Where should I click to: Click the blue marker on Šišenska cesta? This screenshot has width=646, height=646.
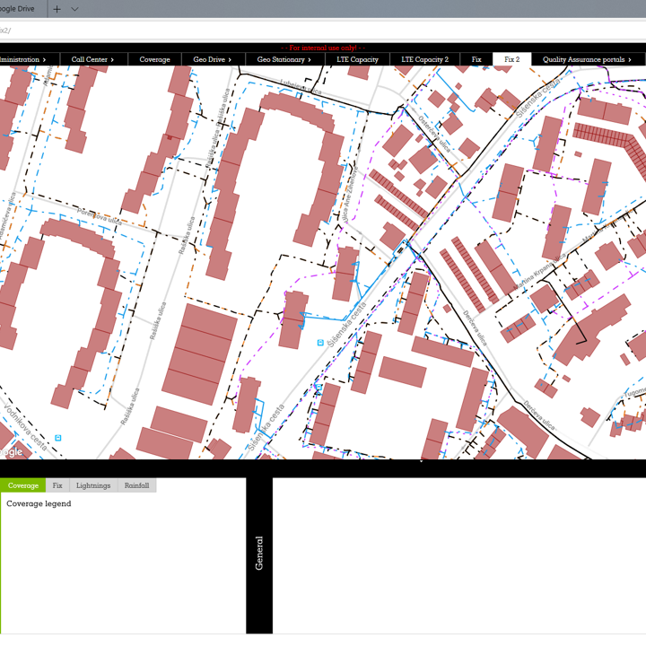pyautogui.click(x=321, y=343)
